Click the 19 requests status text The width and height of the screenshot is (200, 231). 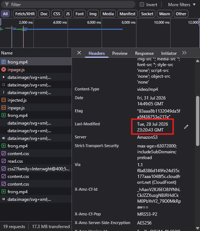tap(14, 226)
